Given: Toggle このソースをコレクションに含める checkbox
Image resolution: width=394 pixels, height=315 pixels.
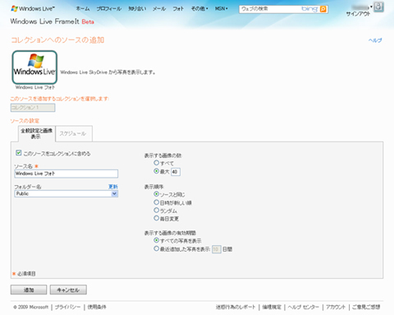Looking at the screenshot, I should click(x=18, y=153).
